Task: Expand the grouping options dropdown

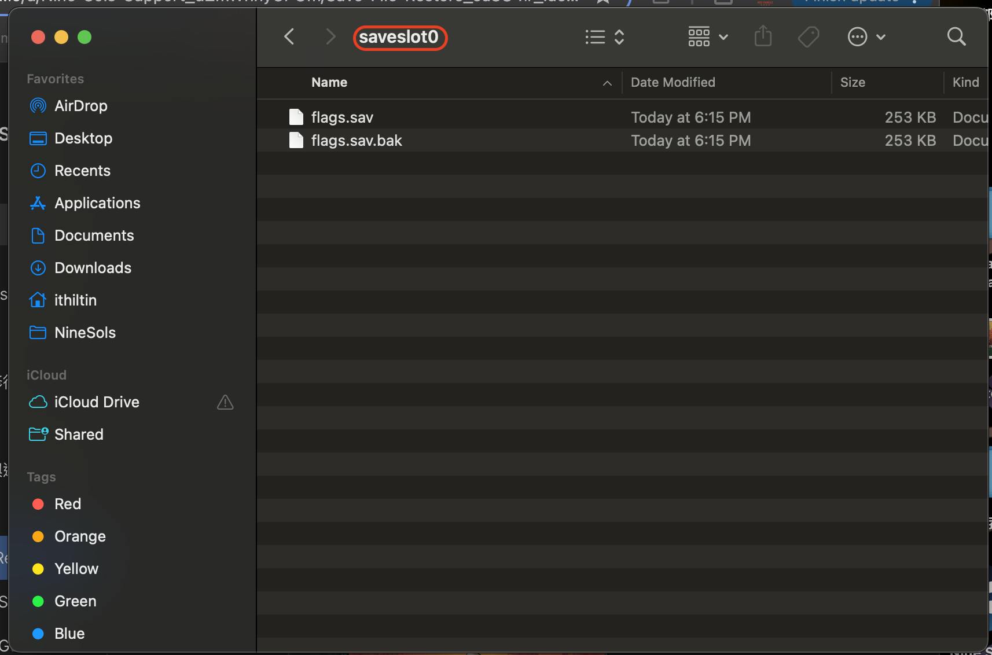Action: 708,37
